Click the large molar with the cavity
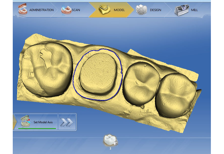 (46, 69)
